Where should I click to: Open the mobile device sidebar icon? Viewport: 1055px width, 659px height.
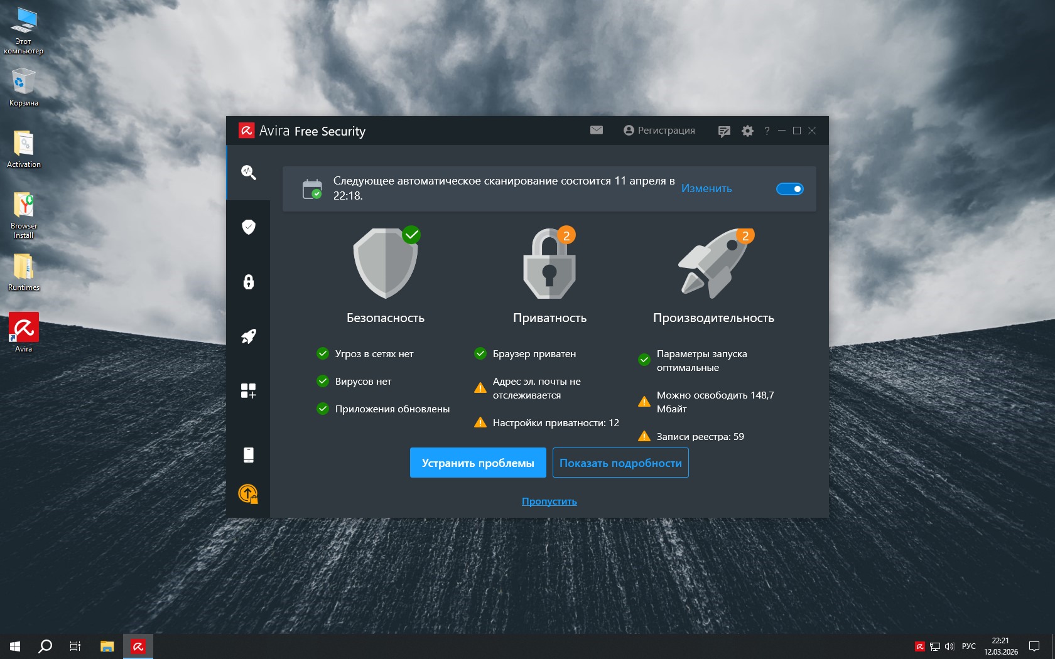tap(249, 455)
